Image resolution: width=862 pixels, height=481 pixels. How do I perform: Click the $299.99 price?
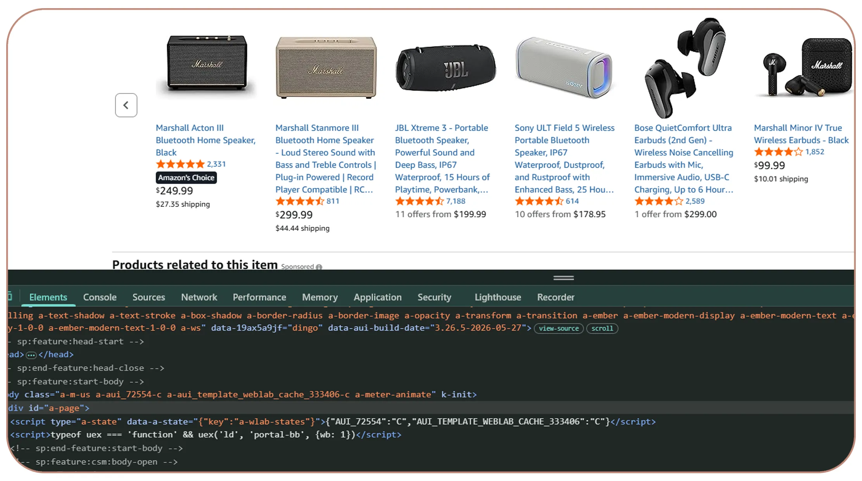[294, 215]
